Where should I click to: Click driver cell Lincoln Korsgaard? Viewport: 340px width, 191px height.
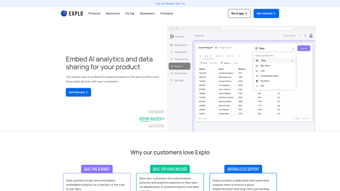[226, 73]
